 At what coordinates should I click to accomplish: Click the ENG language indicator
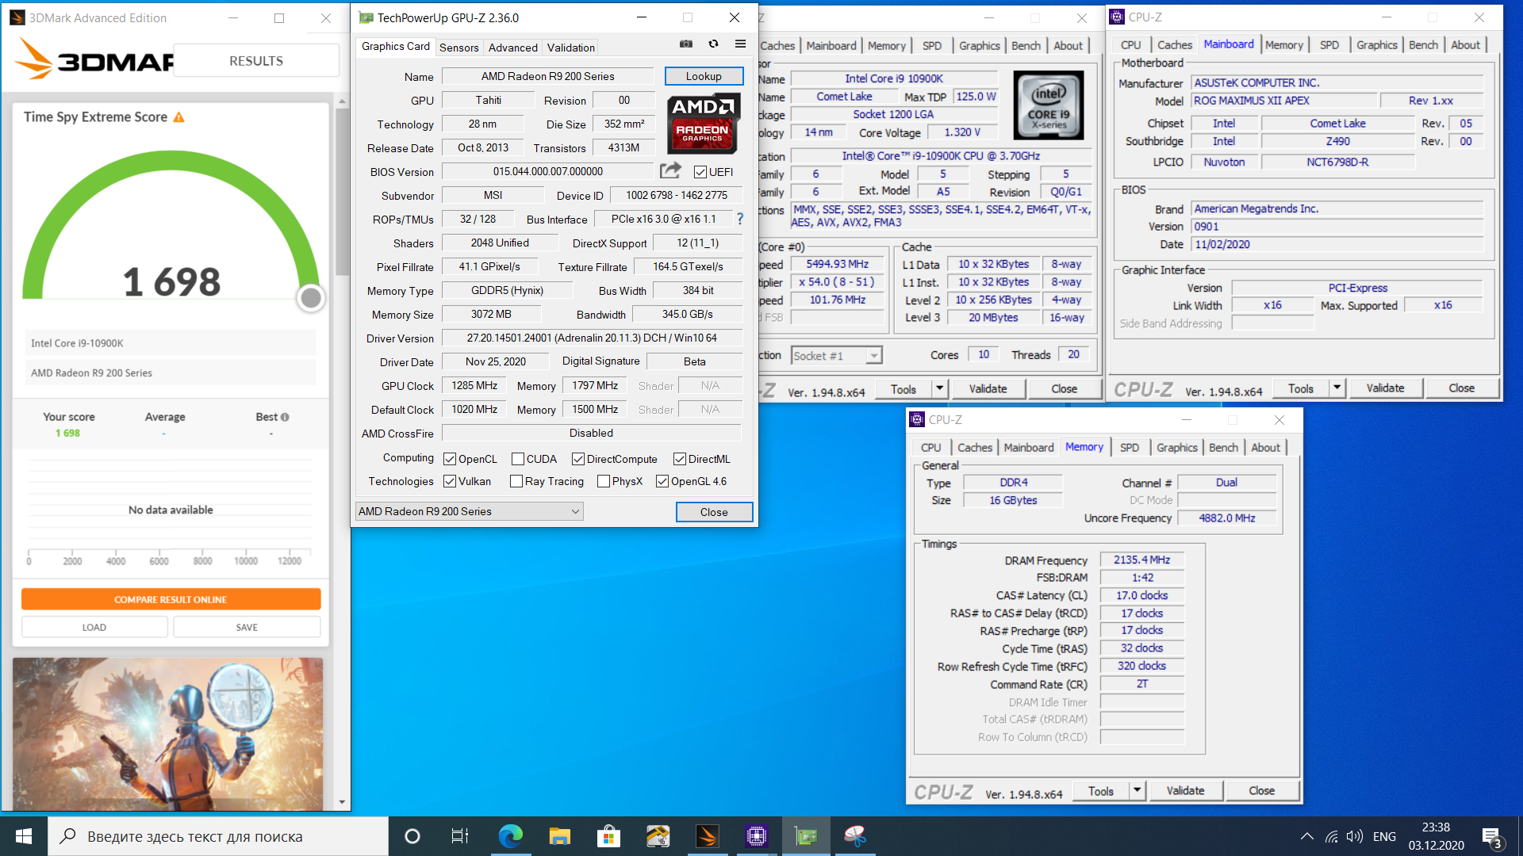(1384, 836)
